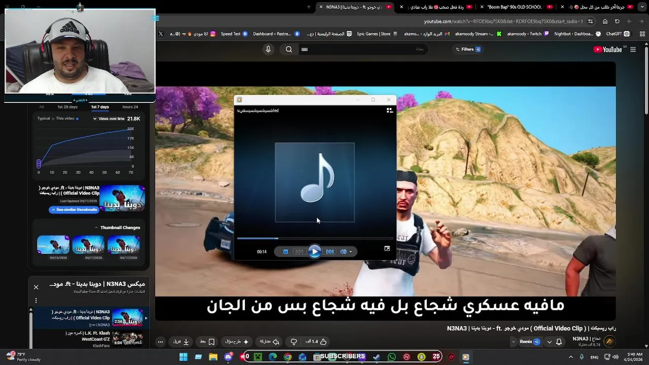The width and height of the screenshot is (649, 365).
Task: Select the 1st 7 days tab
Action: [x=100, y=107]
